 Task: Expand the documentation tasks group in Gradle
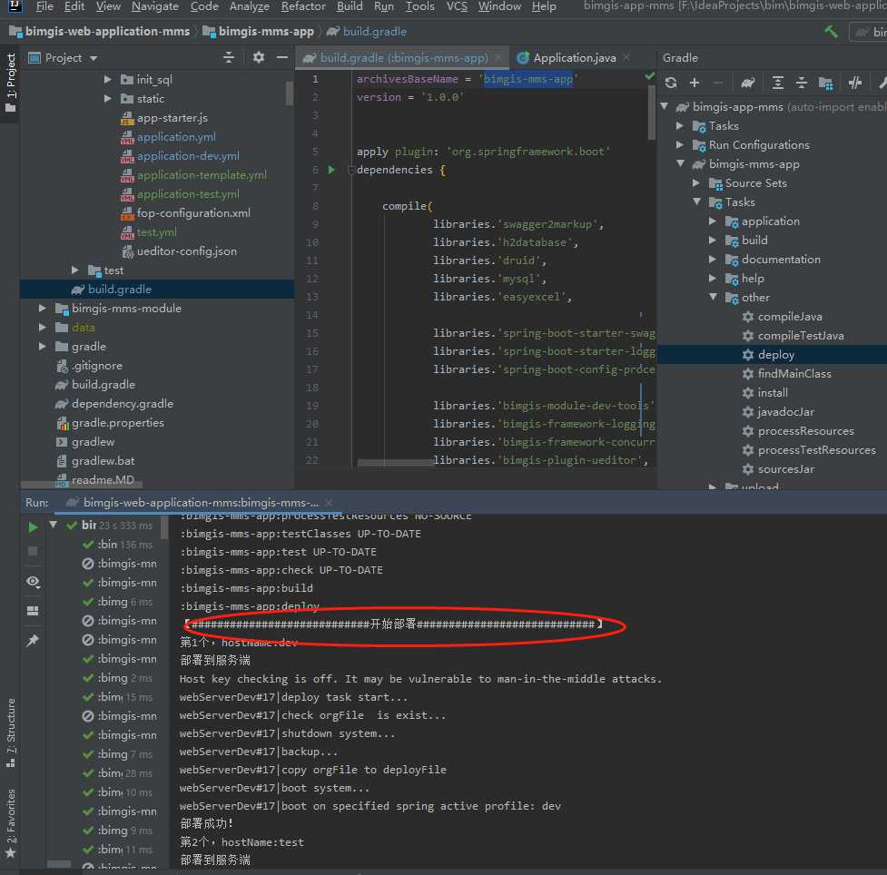[x=713, y=260]
